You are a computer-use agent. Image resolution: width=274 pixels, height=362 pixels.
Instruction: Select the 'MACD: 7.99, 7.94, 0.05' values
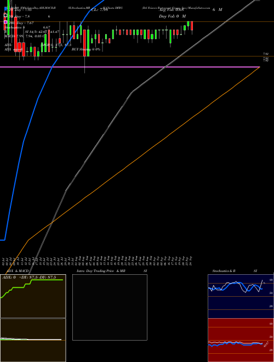pos(24,36)
